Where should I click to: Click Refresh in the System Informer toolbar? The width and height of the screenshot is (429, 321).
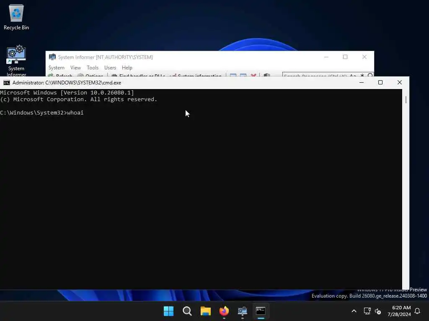60,75
